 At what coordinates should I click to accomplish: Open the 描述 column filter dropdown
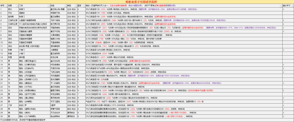tap(281, 6)
